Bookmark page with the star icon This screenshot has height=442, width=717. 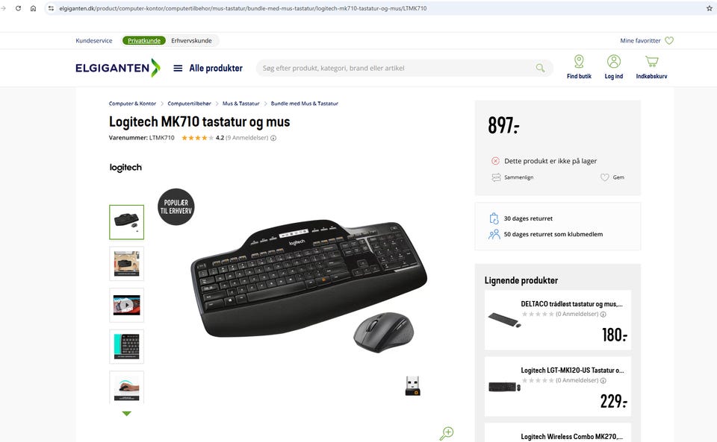tap(710, 8)
